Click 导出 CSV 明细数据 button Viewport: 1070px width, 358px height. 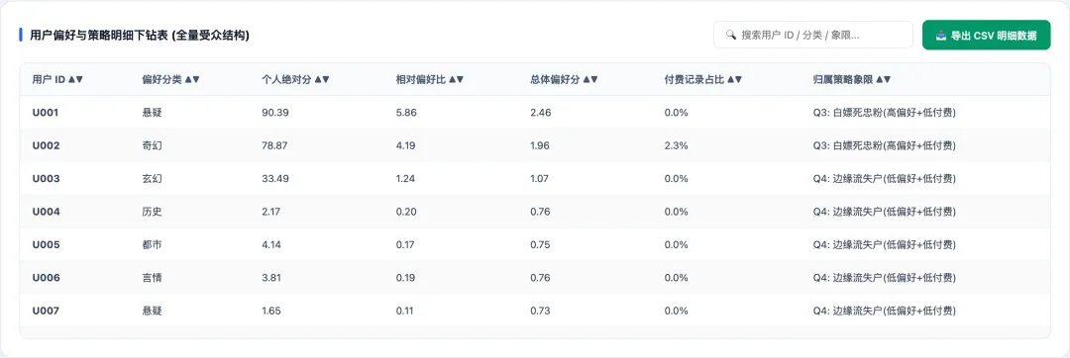coord(986,35)
